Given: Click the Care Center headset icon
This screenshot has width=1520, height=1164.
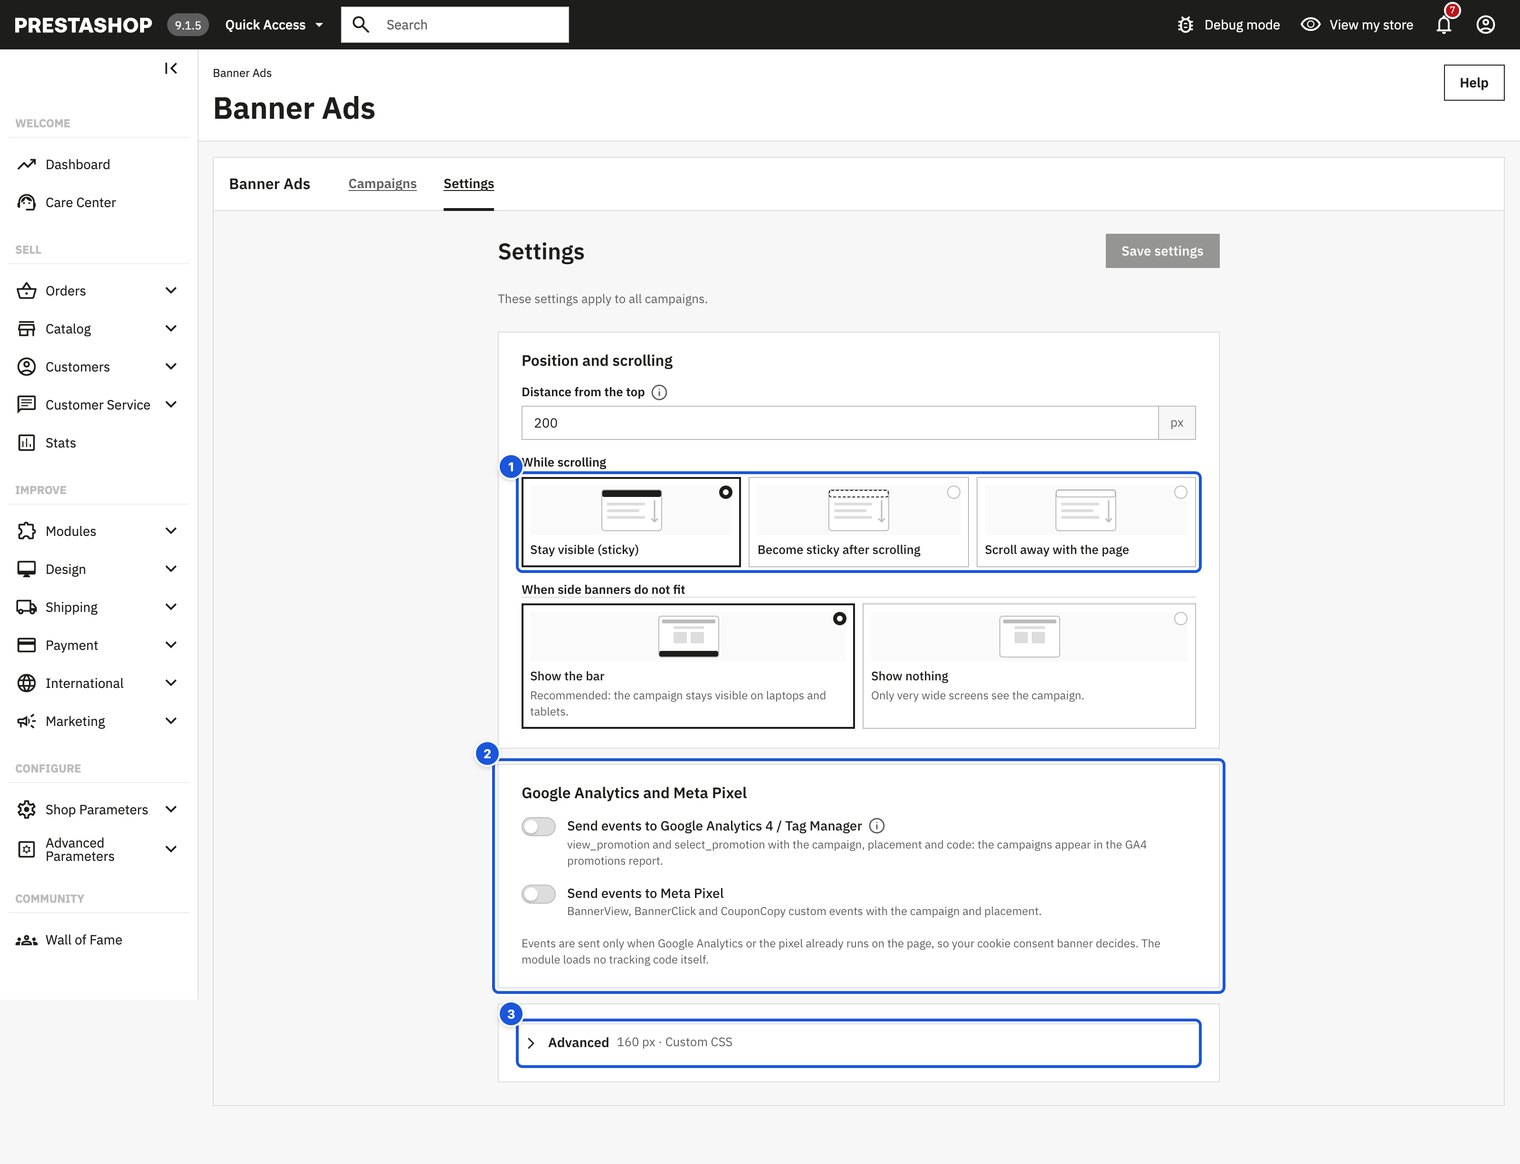Looking at the screenshot, I should pos(26,202).
